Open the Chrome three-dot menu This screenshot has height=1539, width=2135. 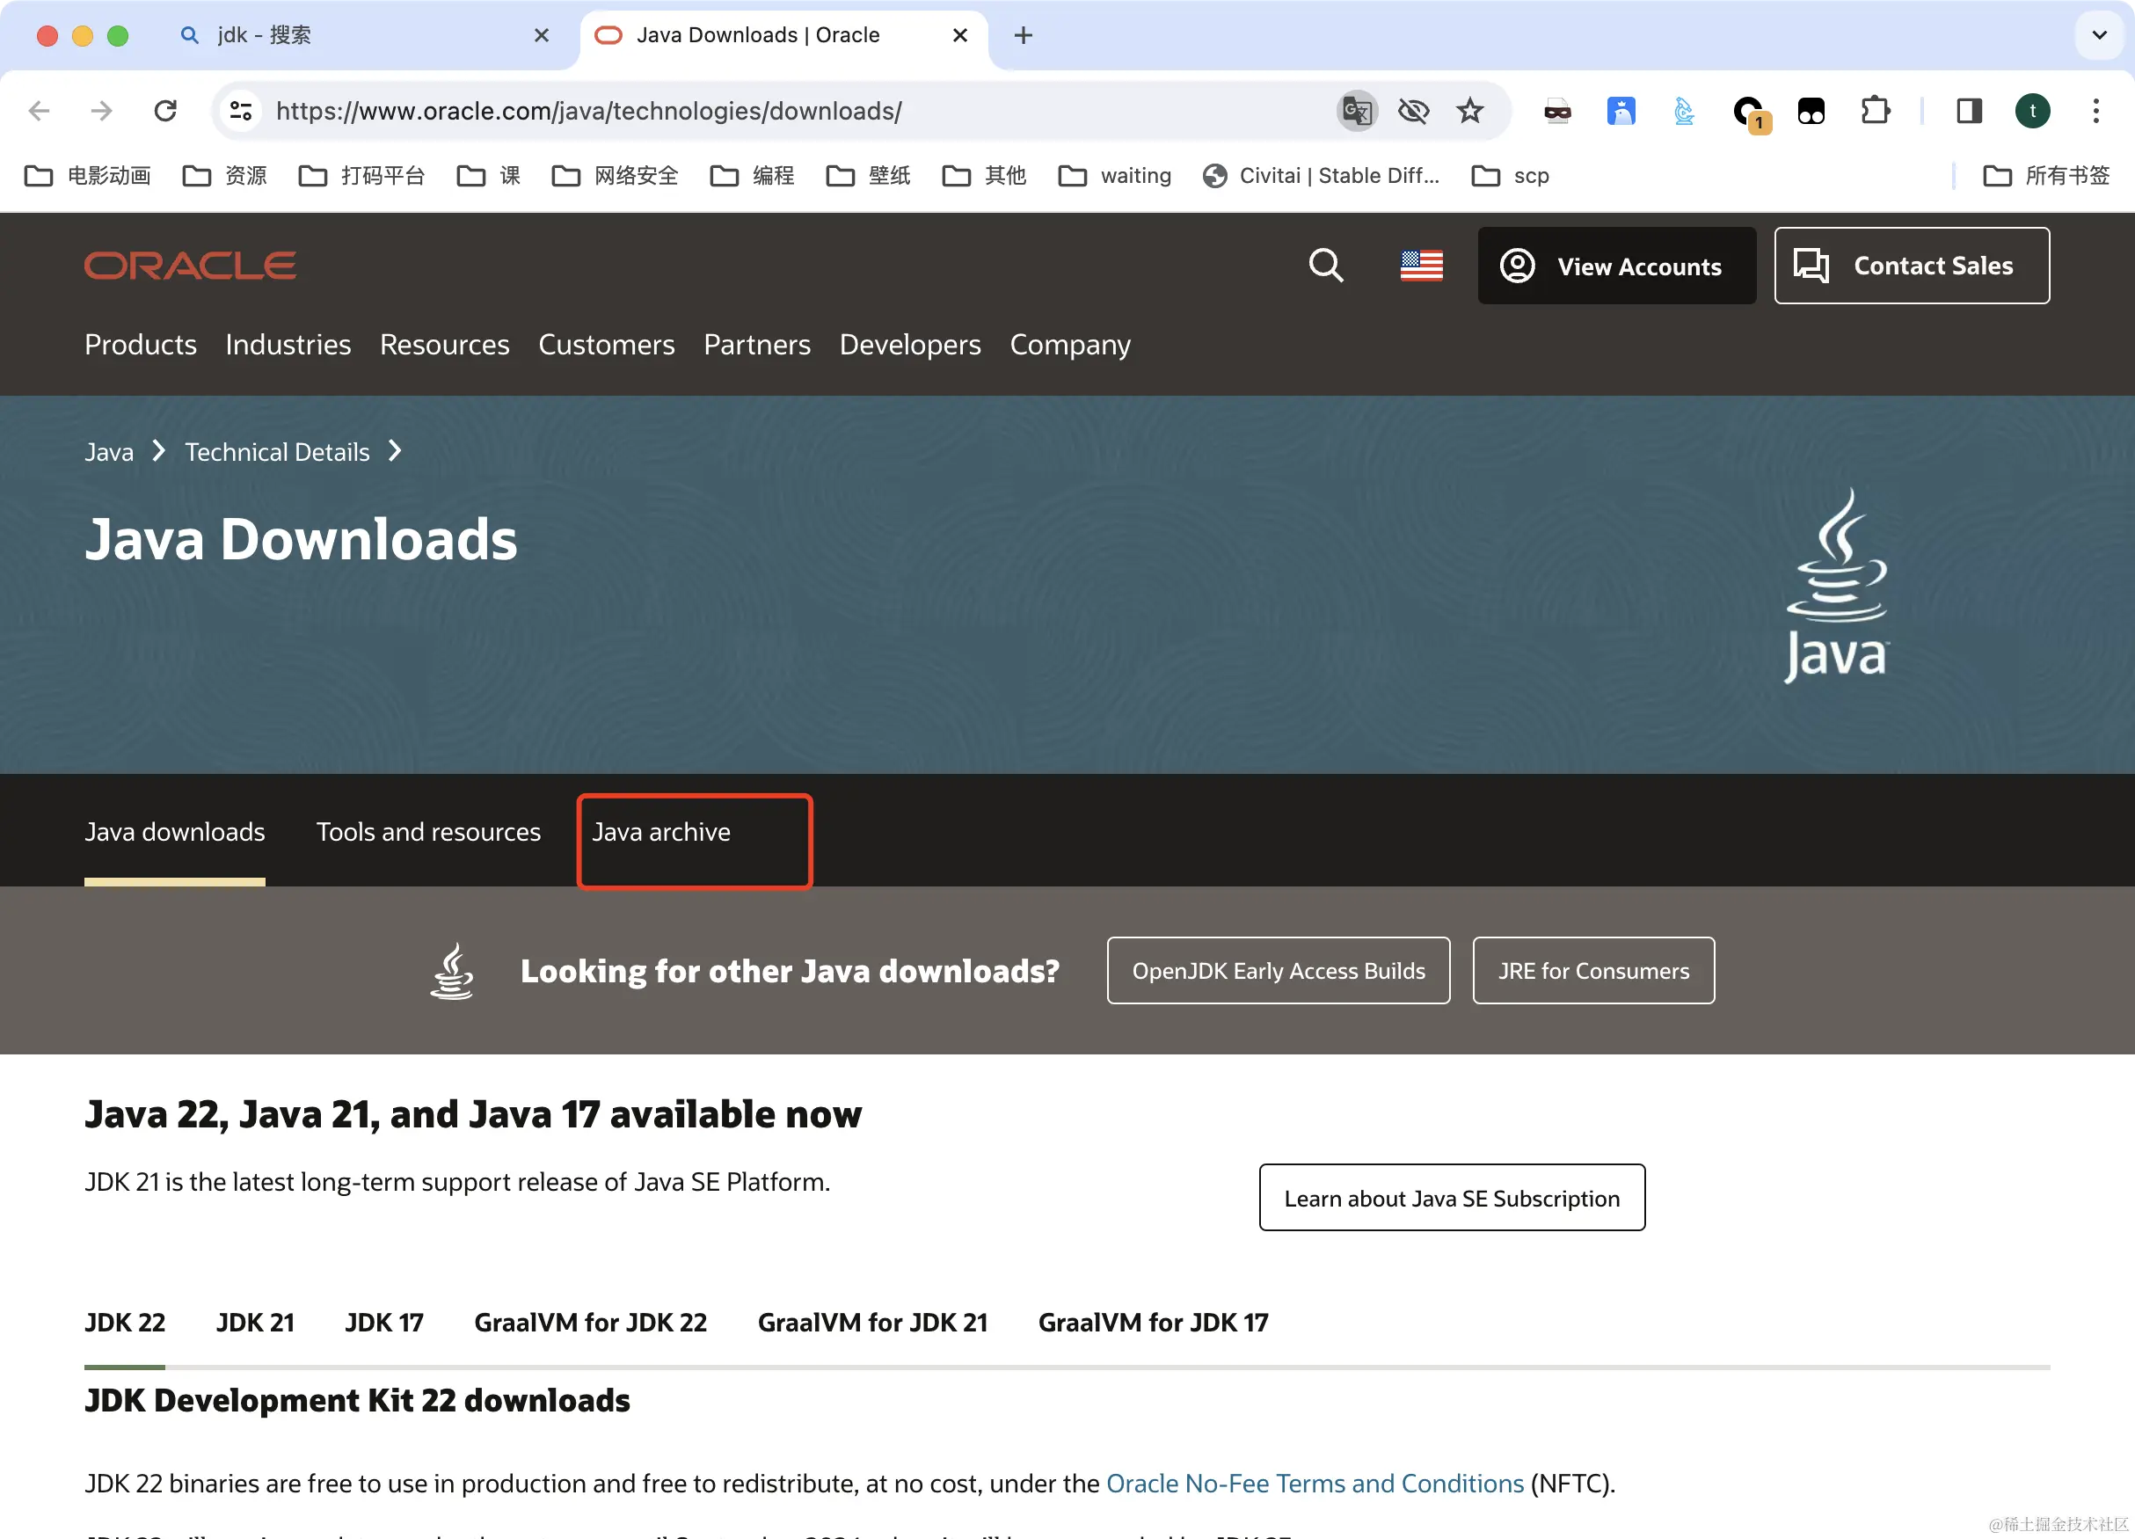(2095, 111)
